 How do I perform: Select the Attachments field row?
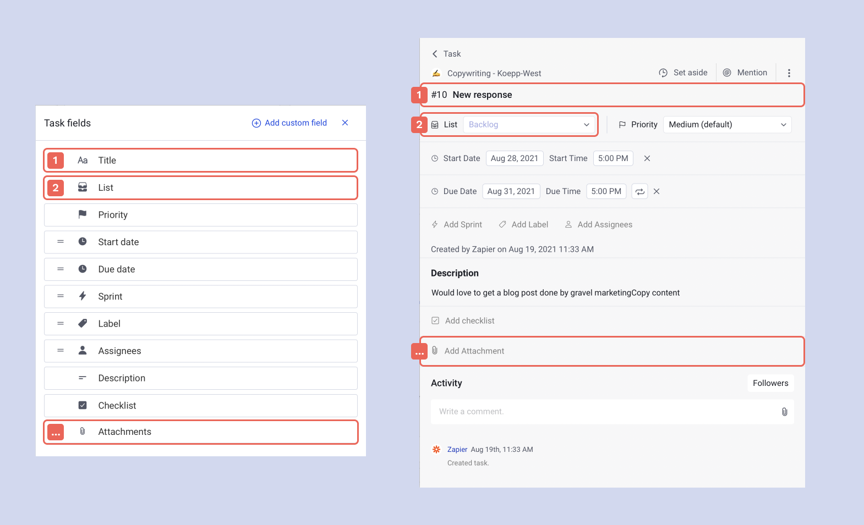pos(201,432)
